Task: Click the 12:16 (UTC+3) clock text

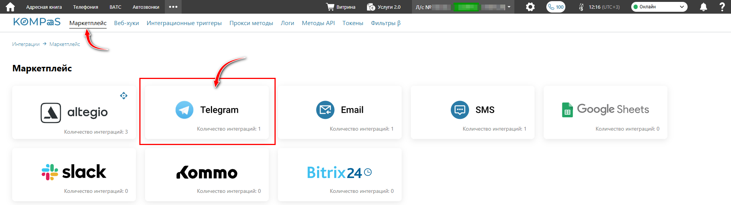Action: click(604, 7)
